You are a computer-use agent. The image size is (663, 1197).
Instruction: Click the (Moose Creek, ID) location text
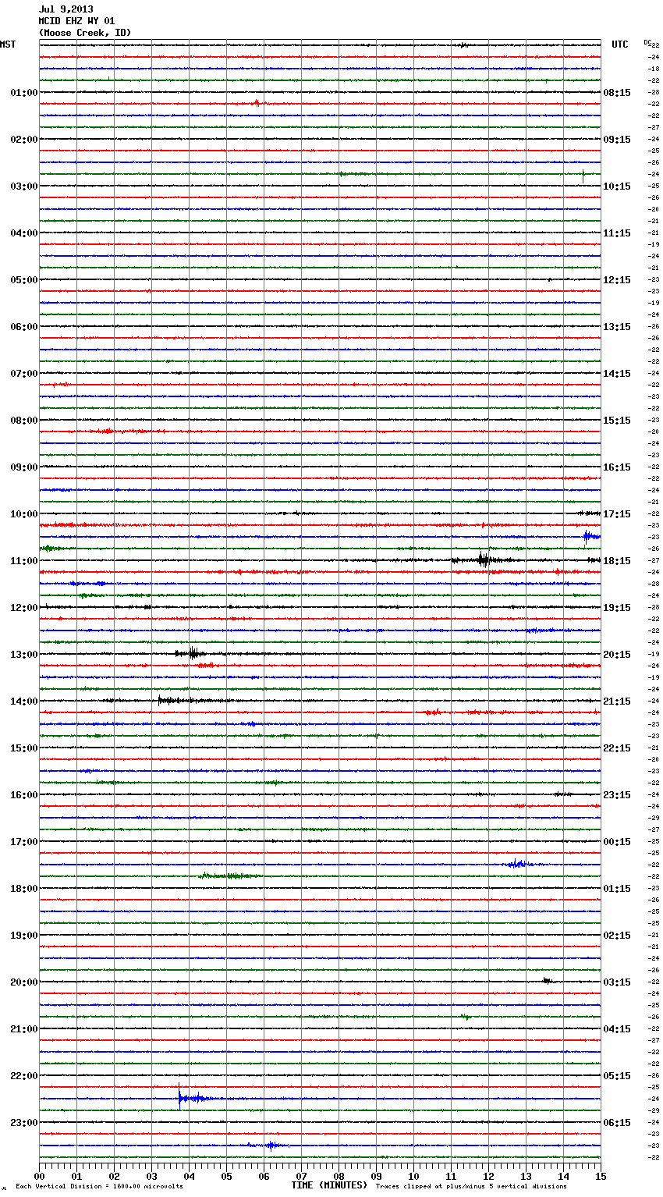pyautogui.click(x=85, y=33)
